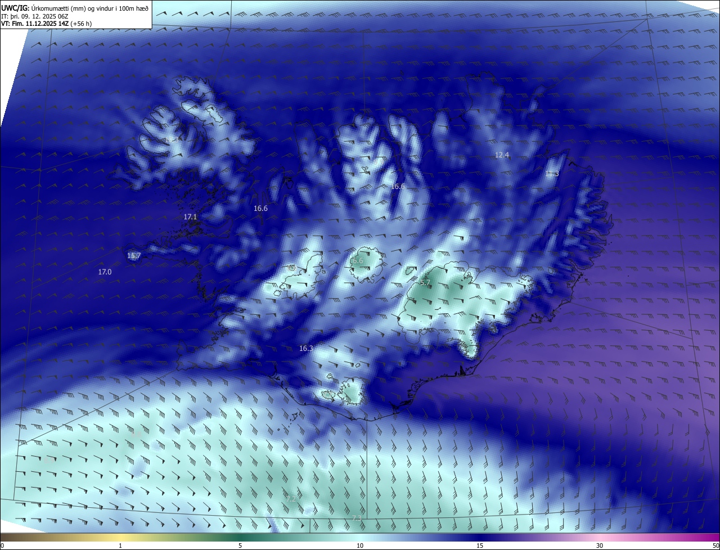Click the '50' tick label on the color scale
Viewport: 720px width, 550px height.
tap(715, 546)
